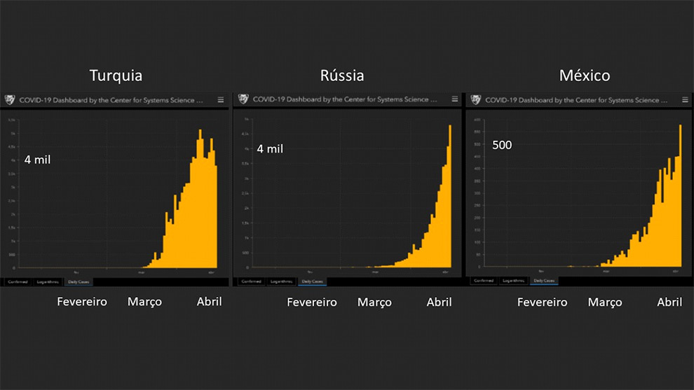Open hamburger menu on Rússia dashboard
Image resolution: width=694 pixels, height=390 pixels.
[x=454, y=99]
